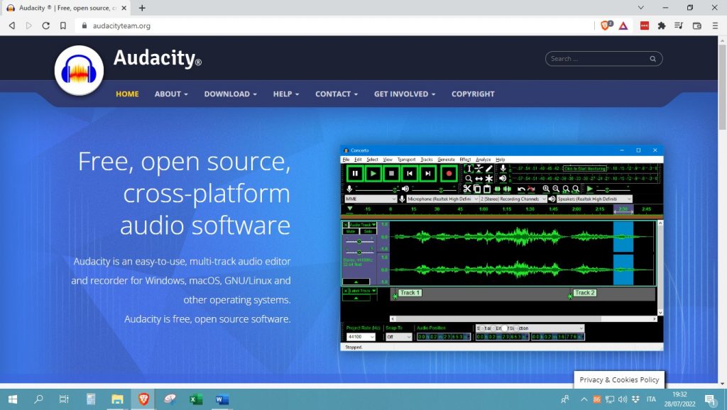Bookmark this page using the bookmark icon
Viewport: 727px width, 410px height.
63,26
